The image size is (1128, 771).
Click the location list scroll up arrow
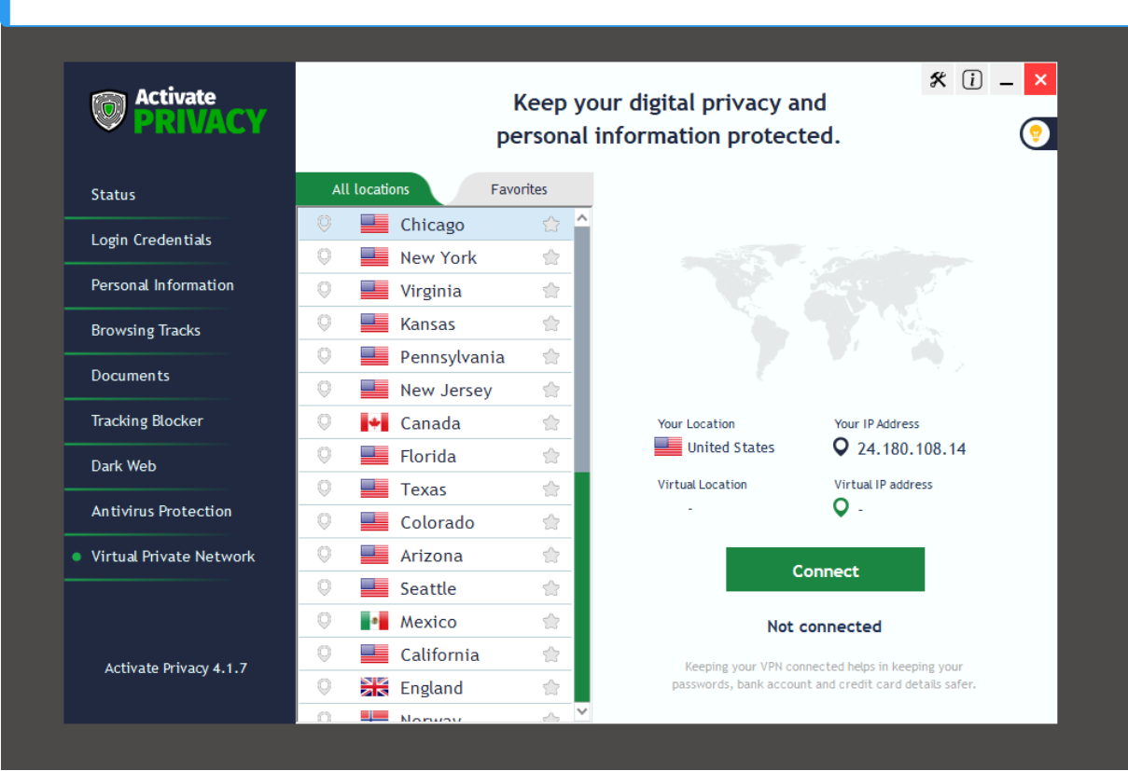[x=582, y=218]
